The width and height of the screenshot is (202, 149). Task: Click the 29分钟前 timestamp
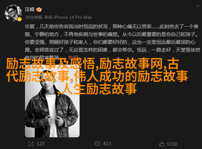34,17
